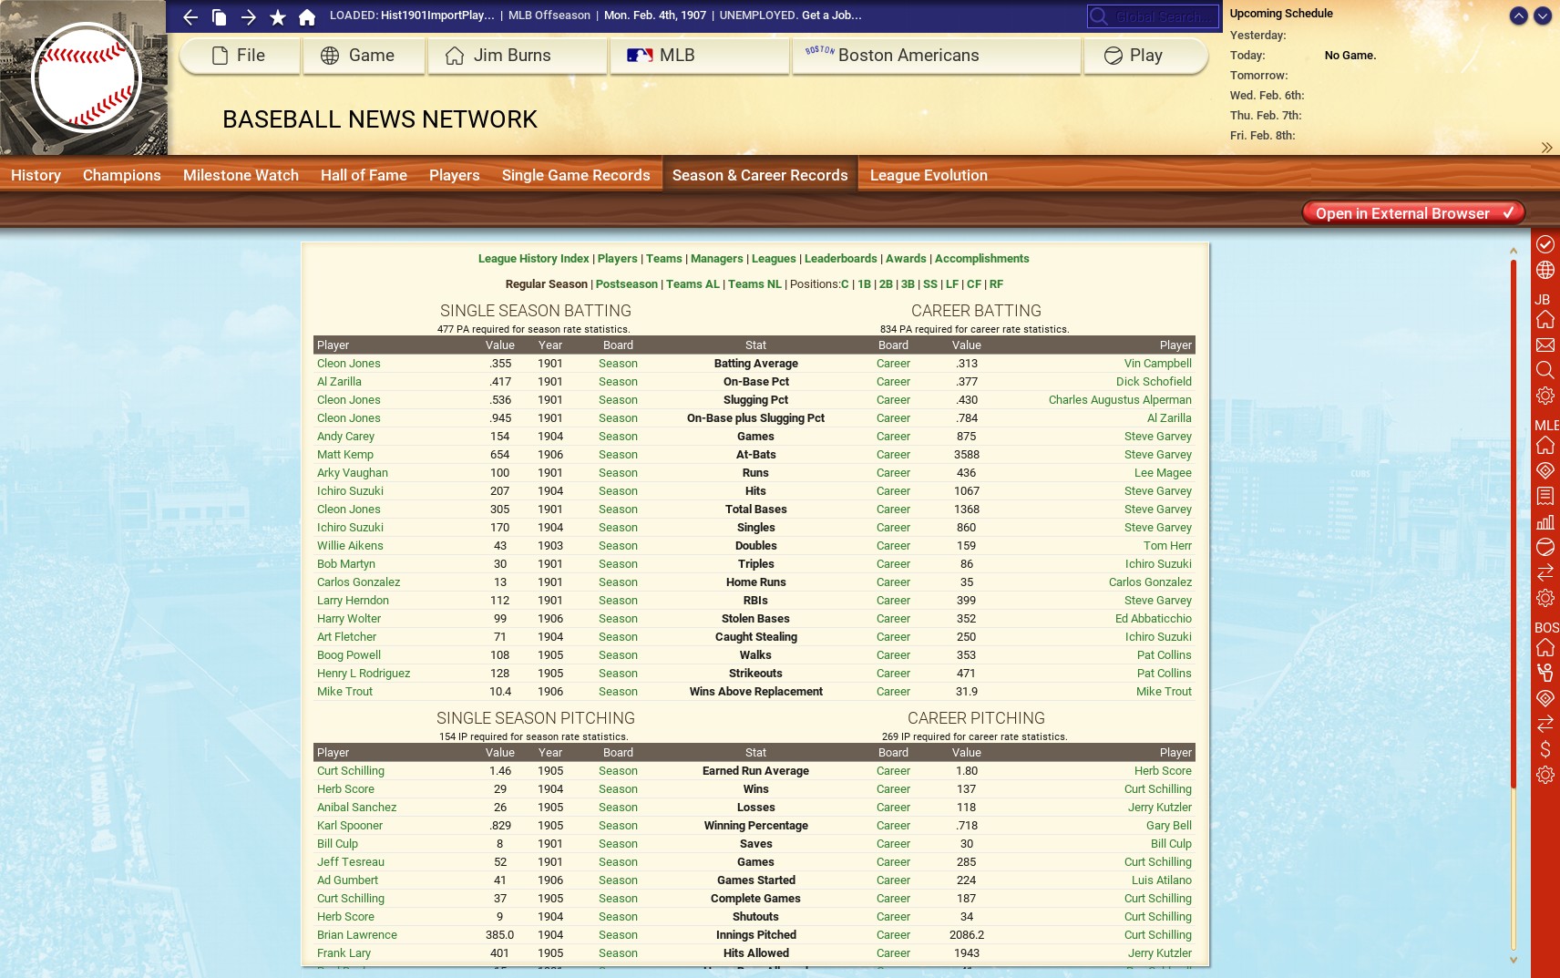Open the Mike Trout career WAR link
The image size is (1560, 978).
point(1164,692)
